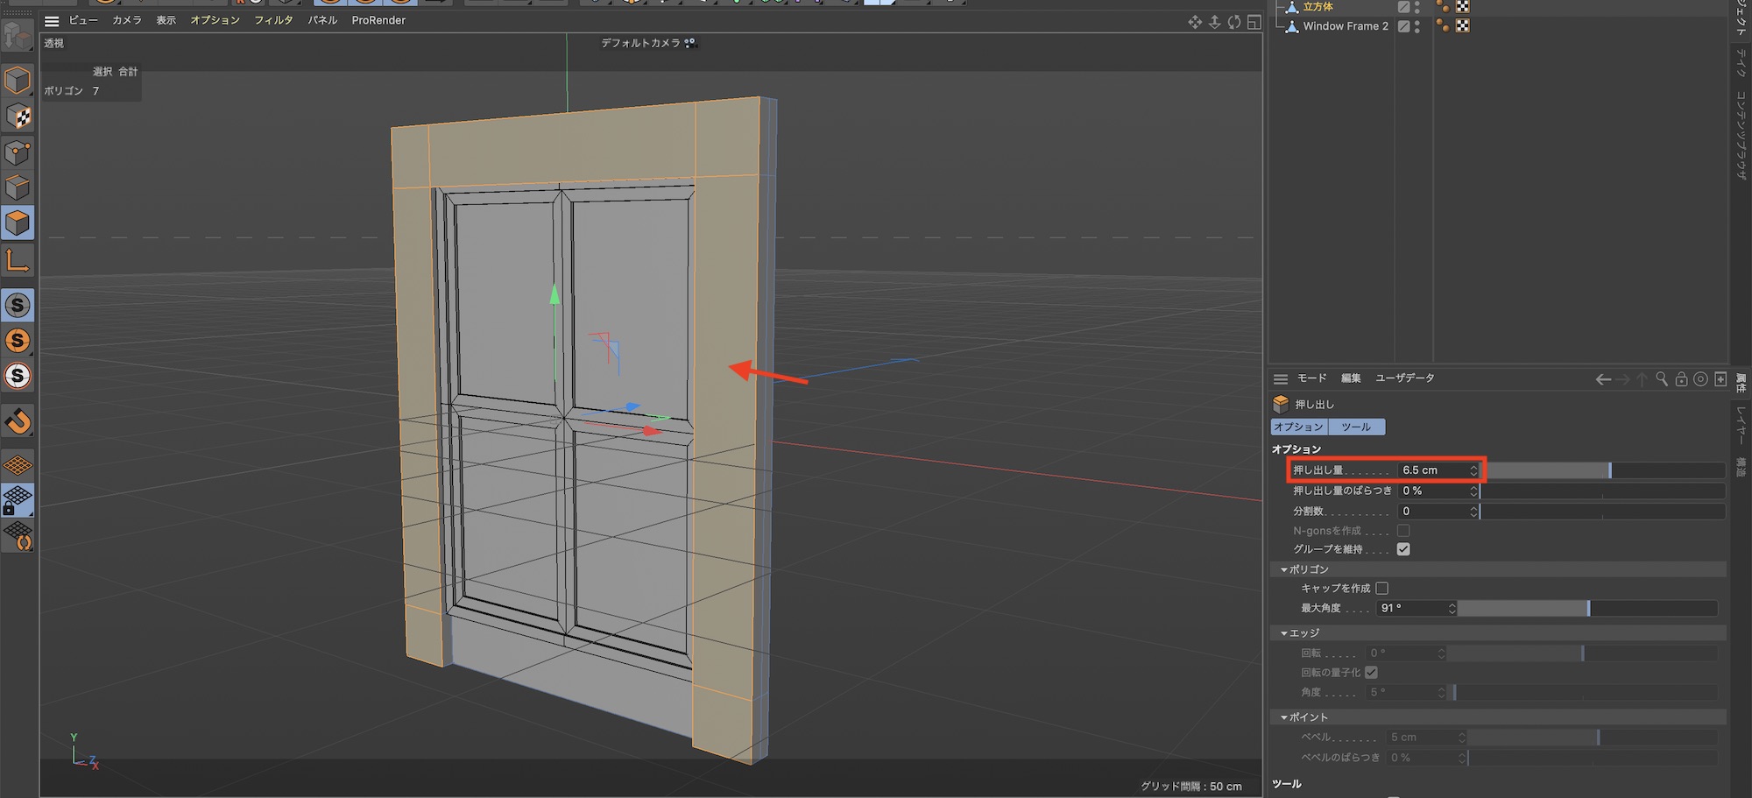Toggle the 回転の量子化 checkbox

[x=1371, y=673]
